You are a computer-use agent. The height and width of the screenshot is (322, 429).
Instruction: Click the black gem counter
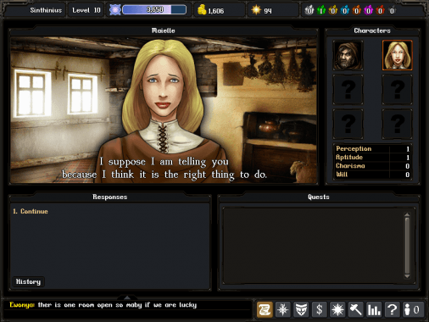[392, 10]
